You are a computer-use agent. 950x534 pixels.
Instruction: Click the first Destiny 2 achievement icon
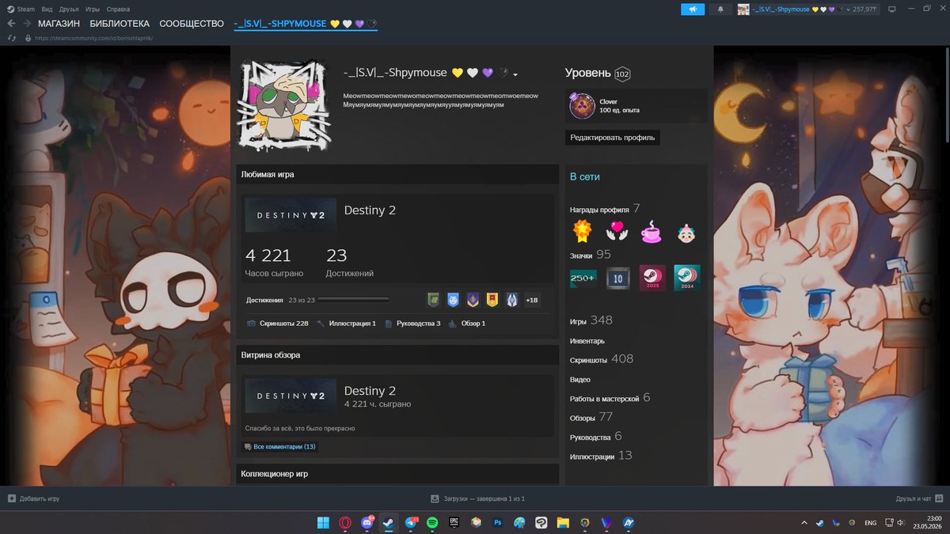pyautogui.click(x=433, y=300)
